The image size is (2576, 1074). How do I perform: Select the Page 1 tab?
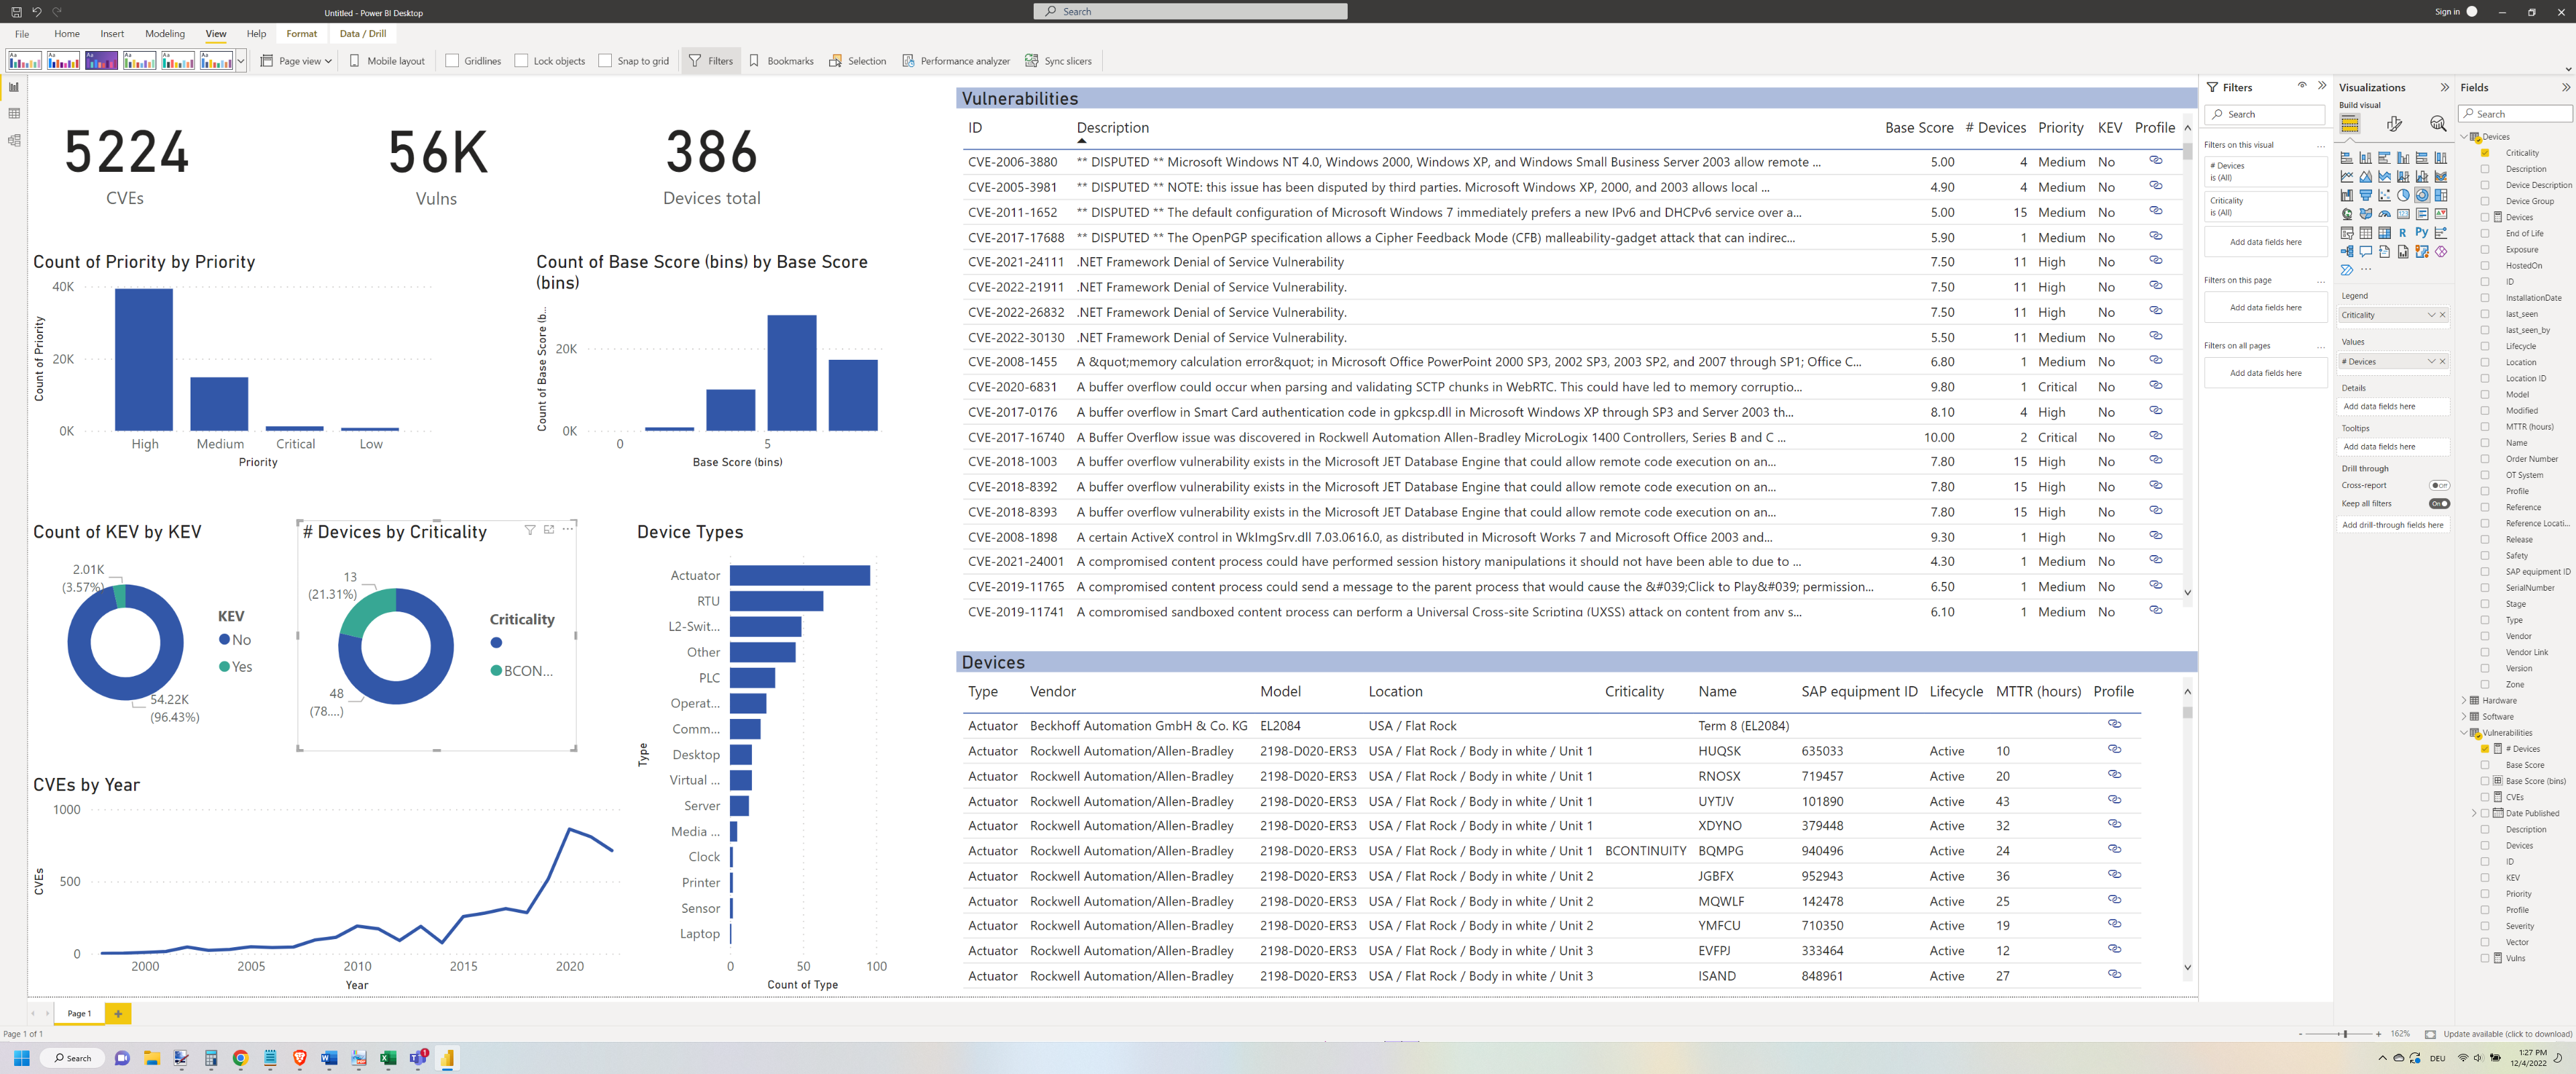[x=79, y=1014]
